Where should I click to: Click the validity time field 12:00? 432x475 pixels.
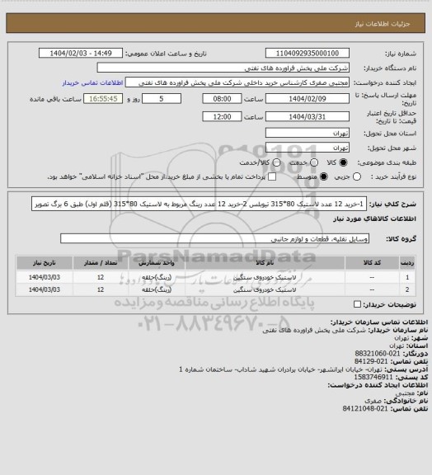coord(222,116)
